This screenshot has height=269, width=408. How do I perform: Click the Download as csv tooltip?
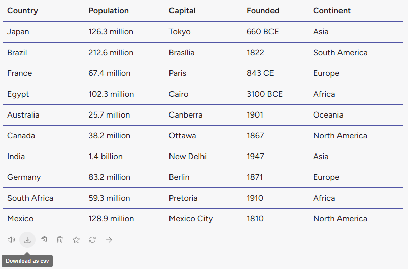(x=27, y=261)
